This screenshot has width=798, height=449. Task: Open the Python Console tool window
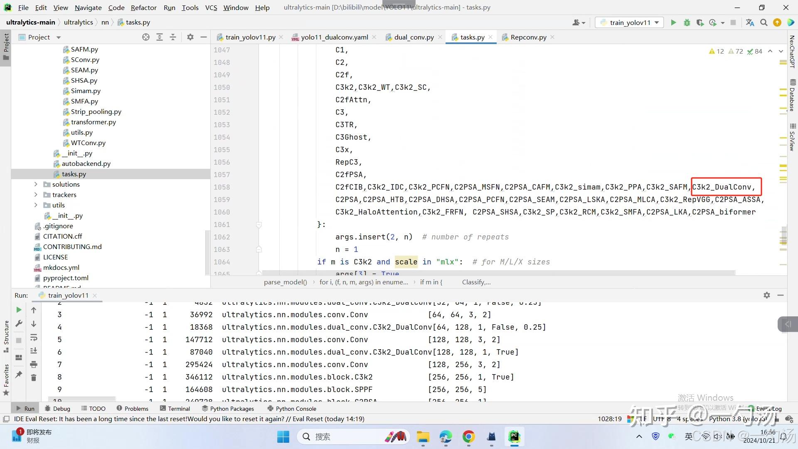292,408
